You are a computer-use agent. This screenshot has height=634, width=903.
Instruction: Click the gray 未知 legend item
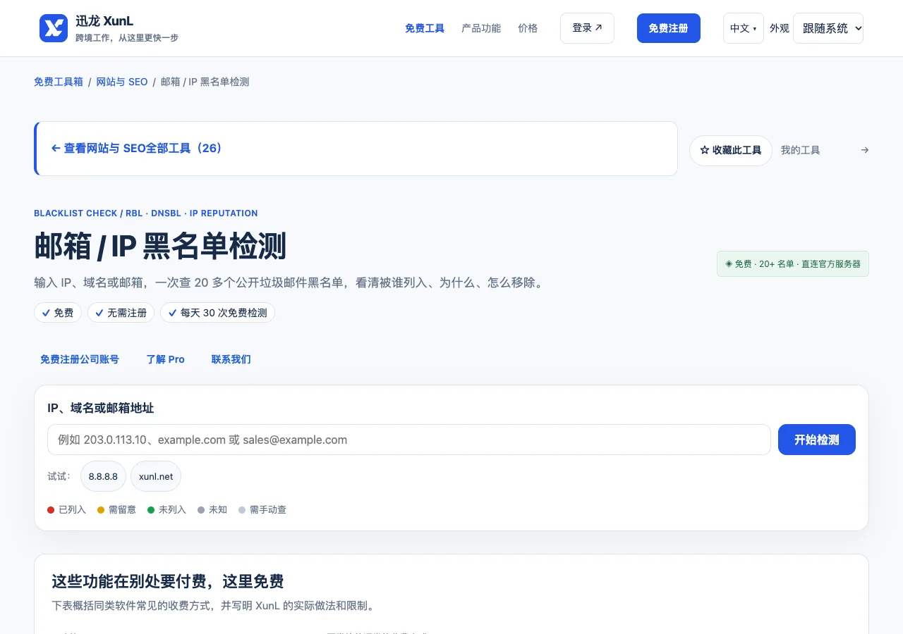point(212,509)
